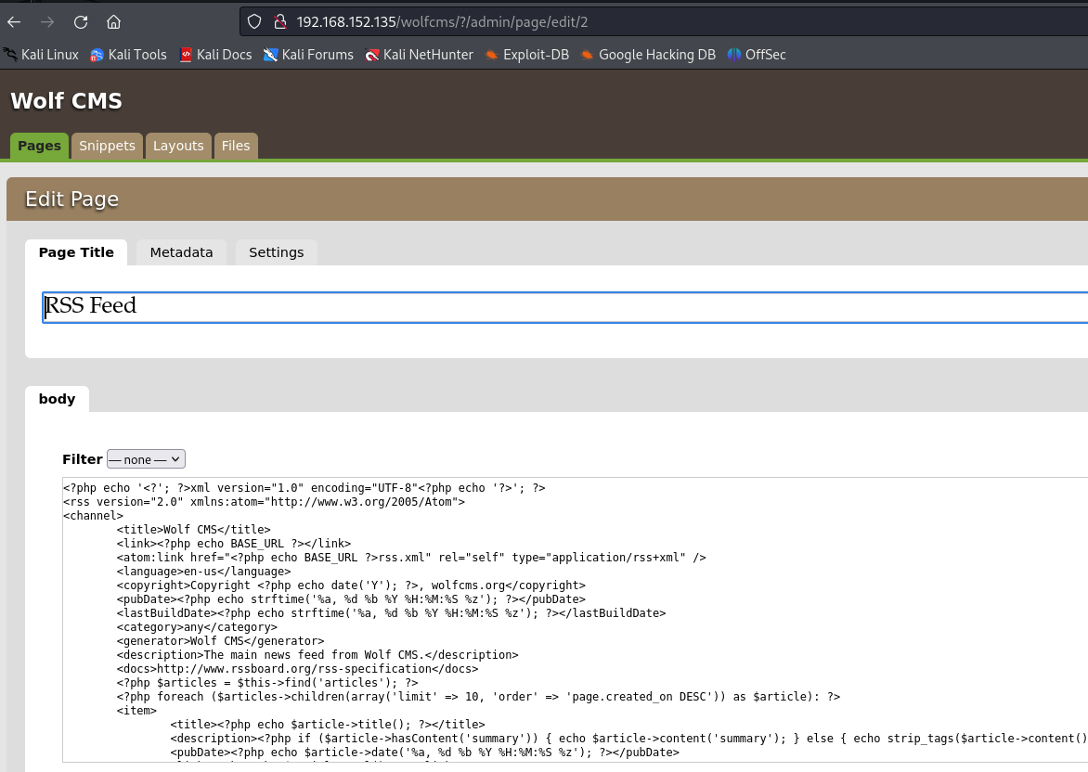Click the '<channel>' line in code
1088x772 pixels.
tap(93, 516)
